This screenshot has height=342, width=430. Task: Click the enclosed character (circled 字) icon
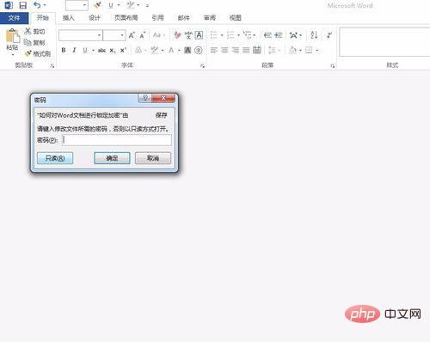(x=199, y=51)
